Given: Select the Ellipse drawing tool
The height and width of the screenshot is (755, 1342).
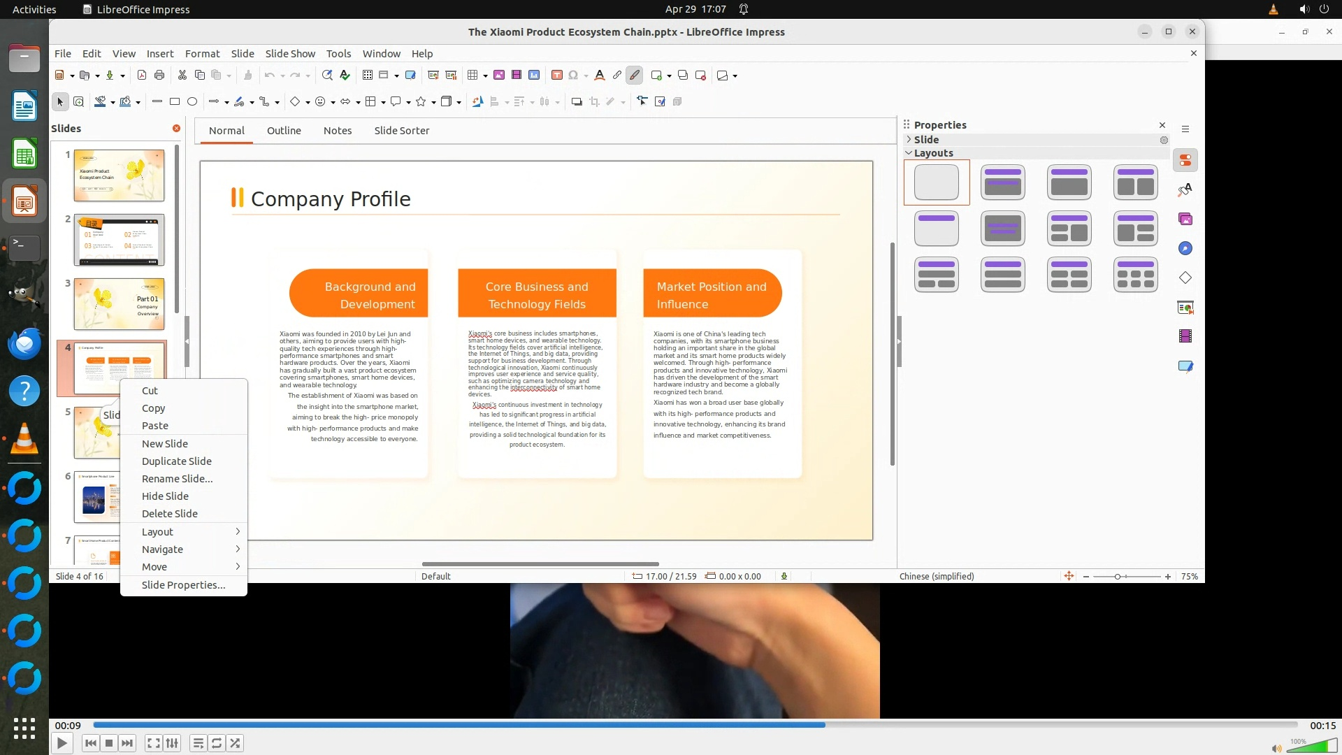Looking at the screenshot, I should (192, 102).
